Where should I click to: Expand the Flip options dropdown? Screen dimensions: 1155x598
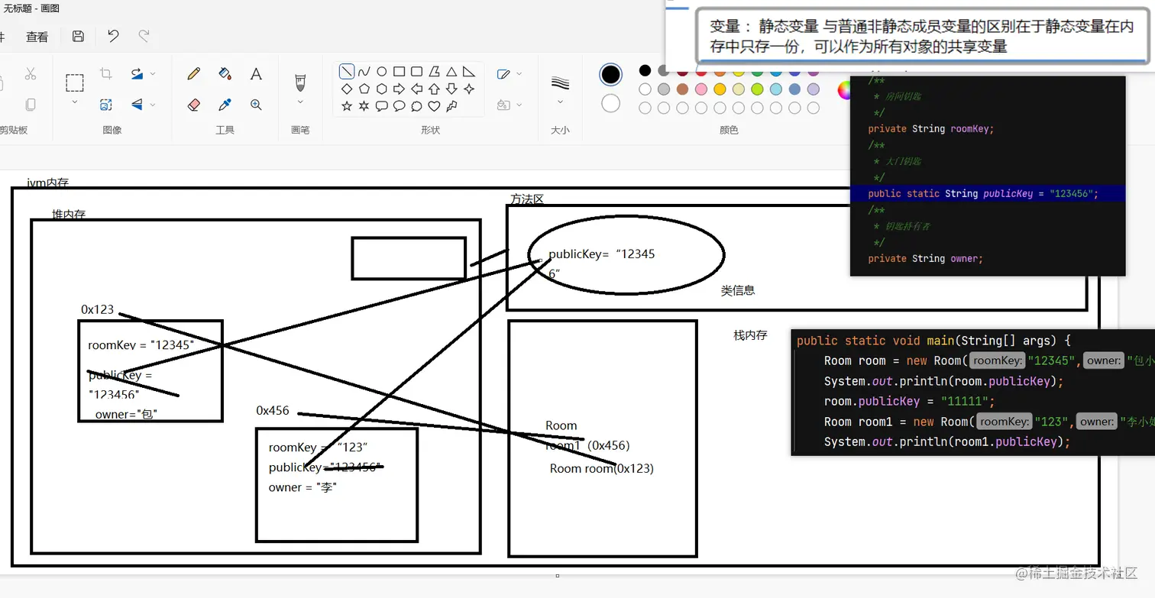(x=153, y=105)
